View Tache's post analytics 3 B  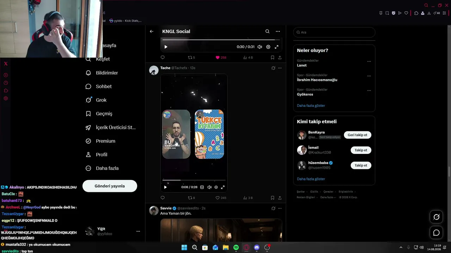click(x=248, y=198)
